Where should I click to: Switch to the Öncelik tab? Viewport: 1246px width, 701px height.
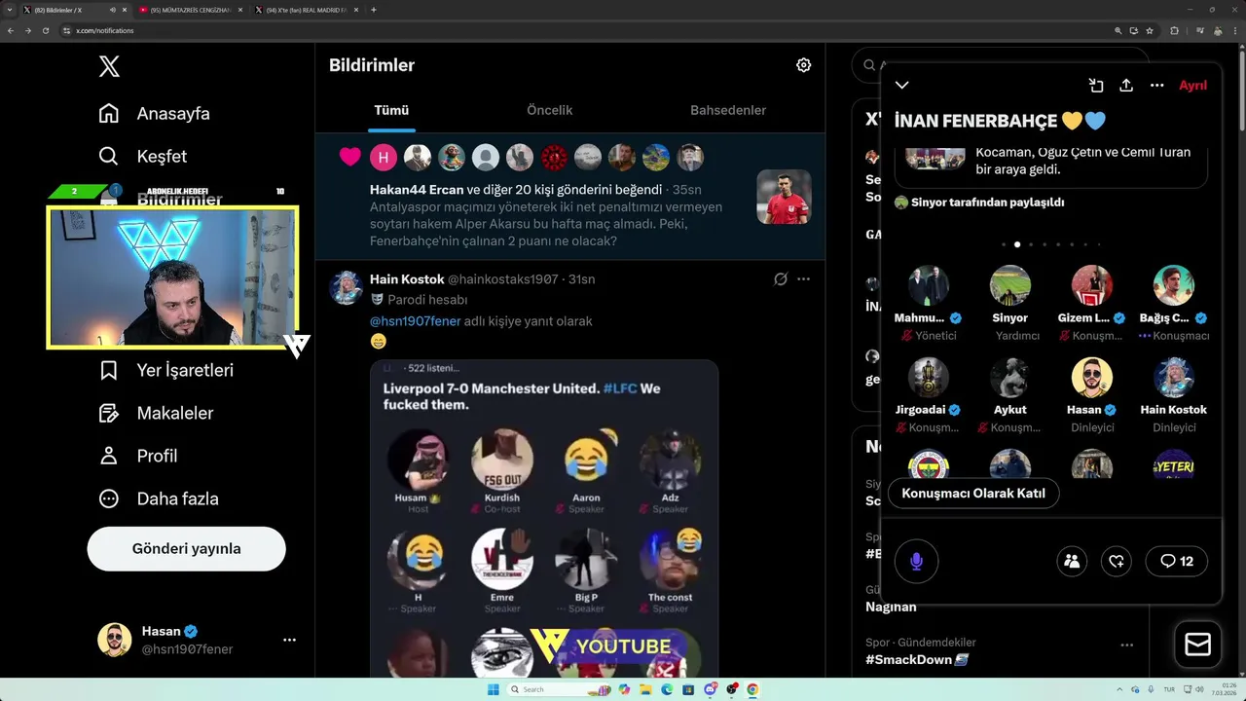(549, 110)
